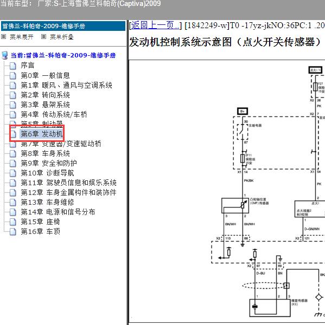The image size is (325, 325).
Task: Click the 主继电器 relay symbol
Action: (x=243, y=132)
